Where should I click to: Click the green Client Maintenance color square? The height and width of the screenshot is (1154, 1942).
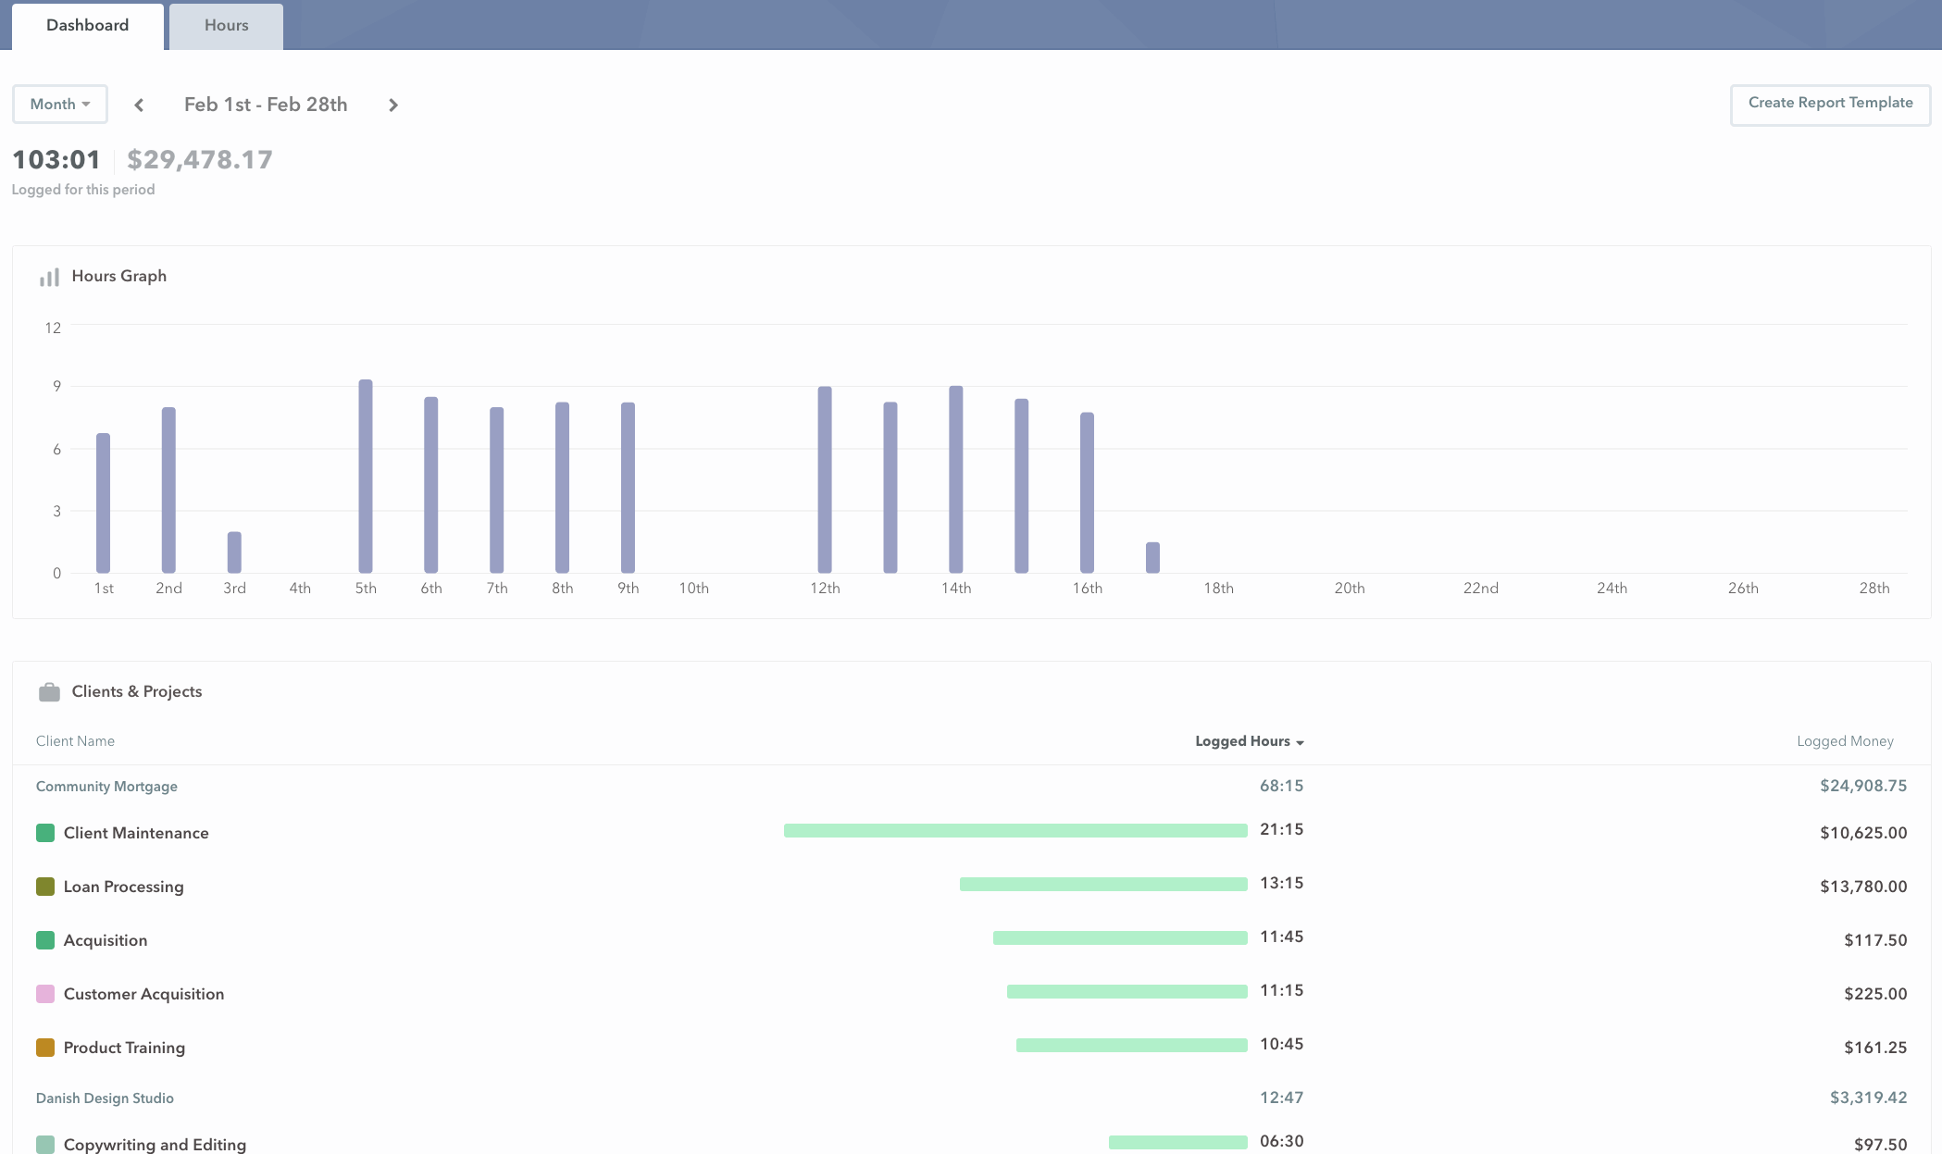(x=45, y=833)
